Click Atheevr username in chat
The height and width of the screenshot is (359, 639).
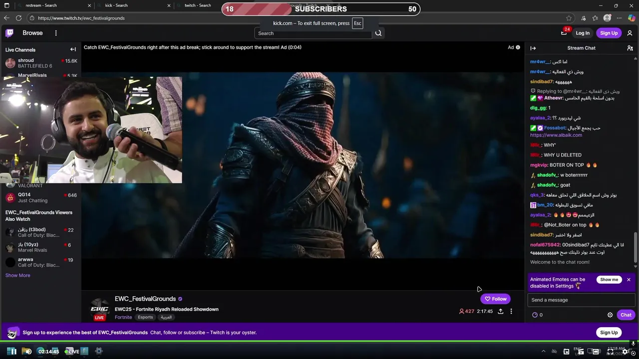pyautogui.click(x=553, y=98)
